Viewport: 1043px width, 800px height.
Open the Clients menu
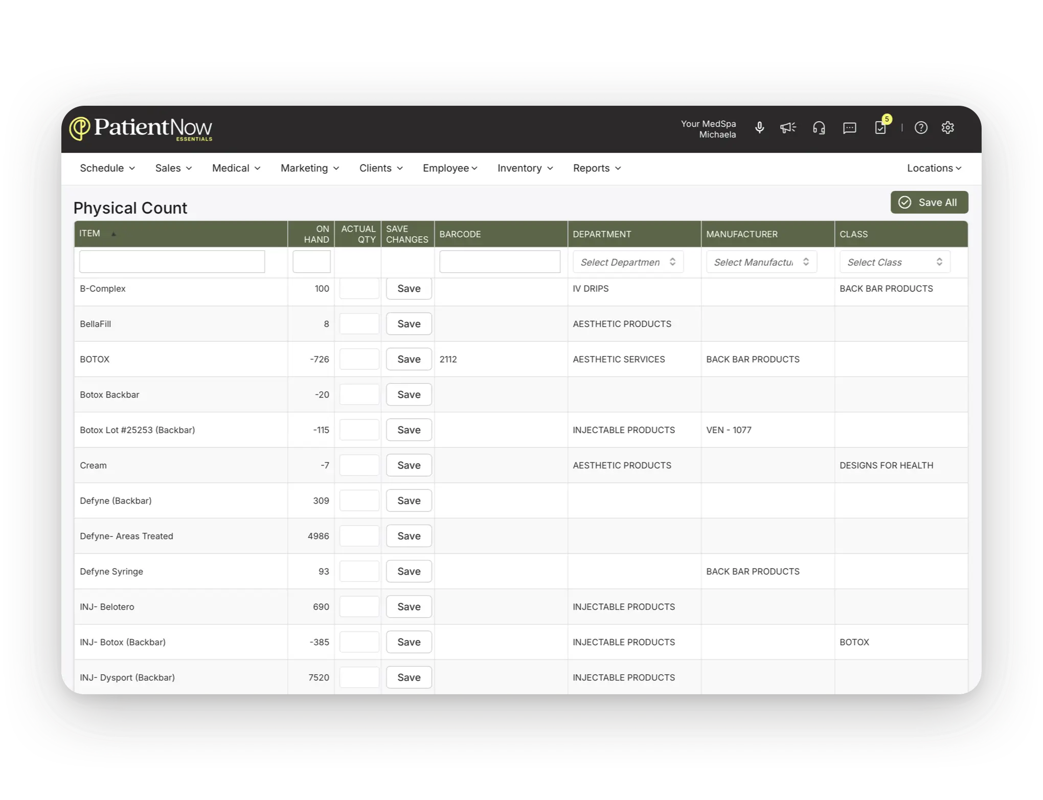tap(381, 168)
